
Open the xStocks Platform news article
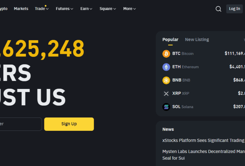point(204,140)
